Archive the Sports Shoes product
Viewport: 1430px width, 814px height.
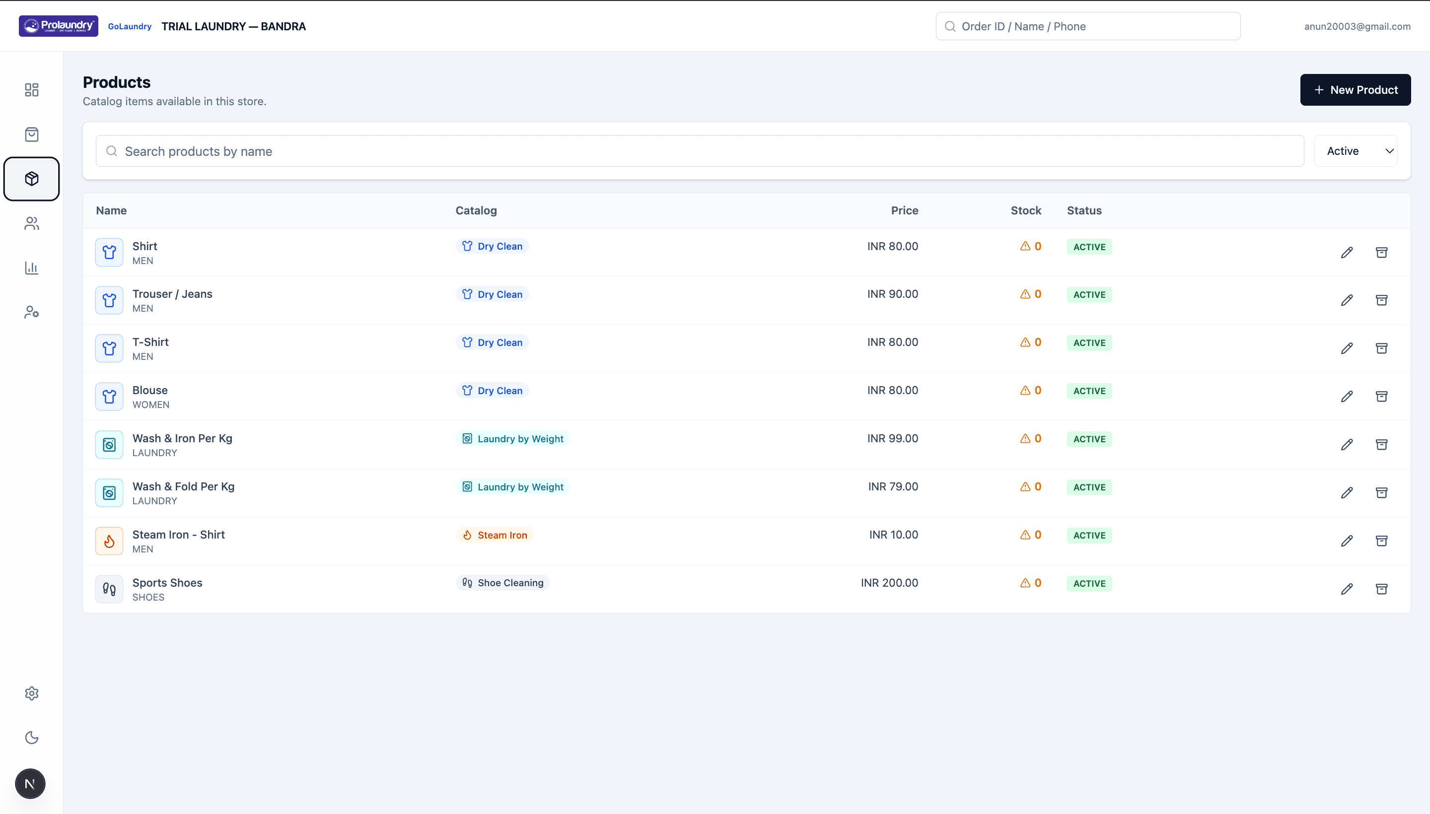pyautogui.click(x=1381, y=589)
